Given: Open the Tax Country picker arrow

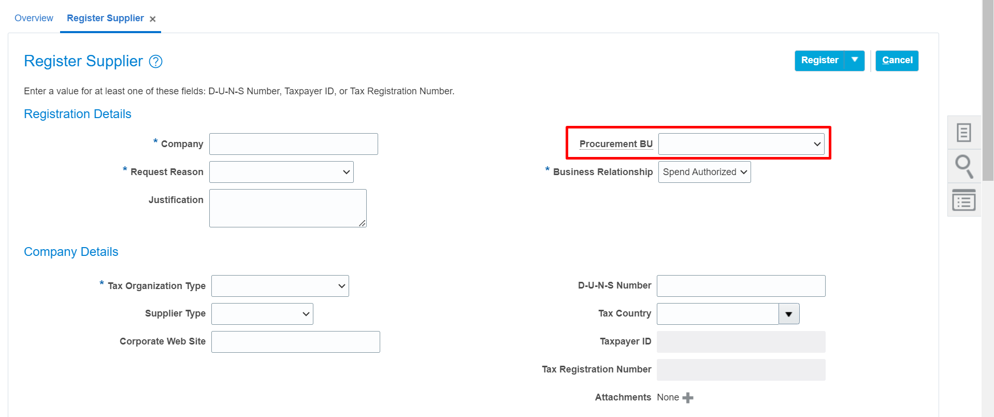Looking at the screenshot, I should point(789,313).
